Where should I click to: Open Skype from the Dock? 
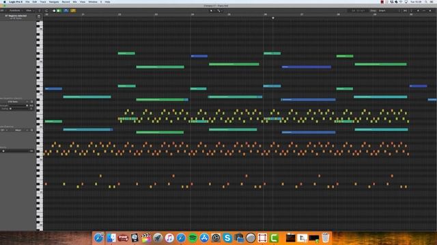(x=227, y=238)
